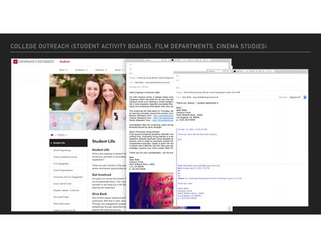
Task: Open font dropdown in front reply window
Action: (x=216, y=72)
